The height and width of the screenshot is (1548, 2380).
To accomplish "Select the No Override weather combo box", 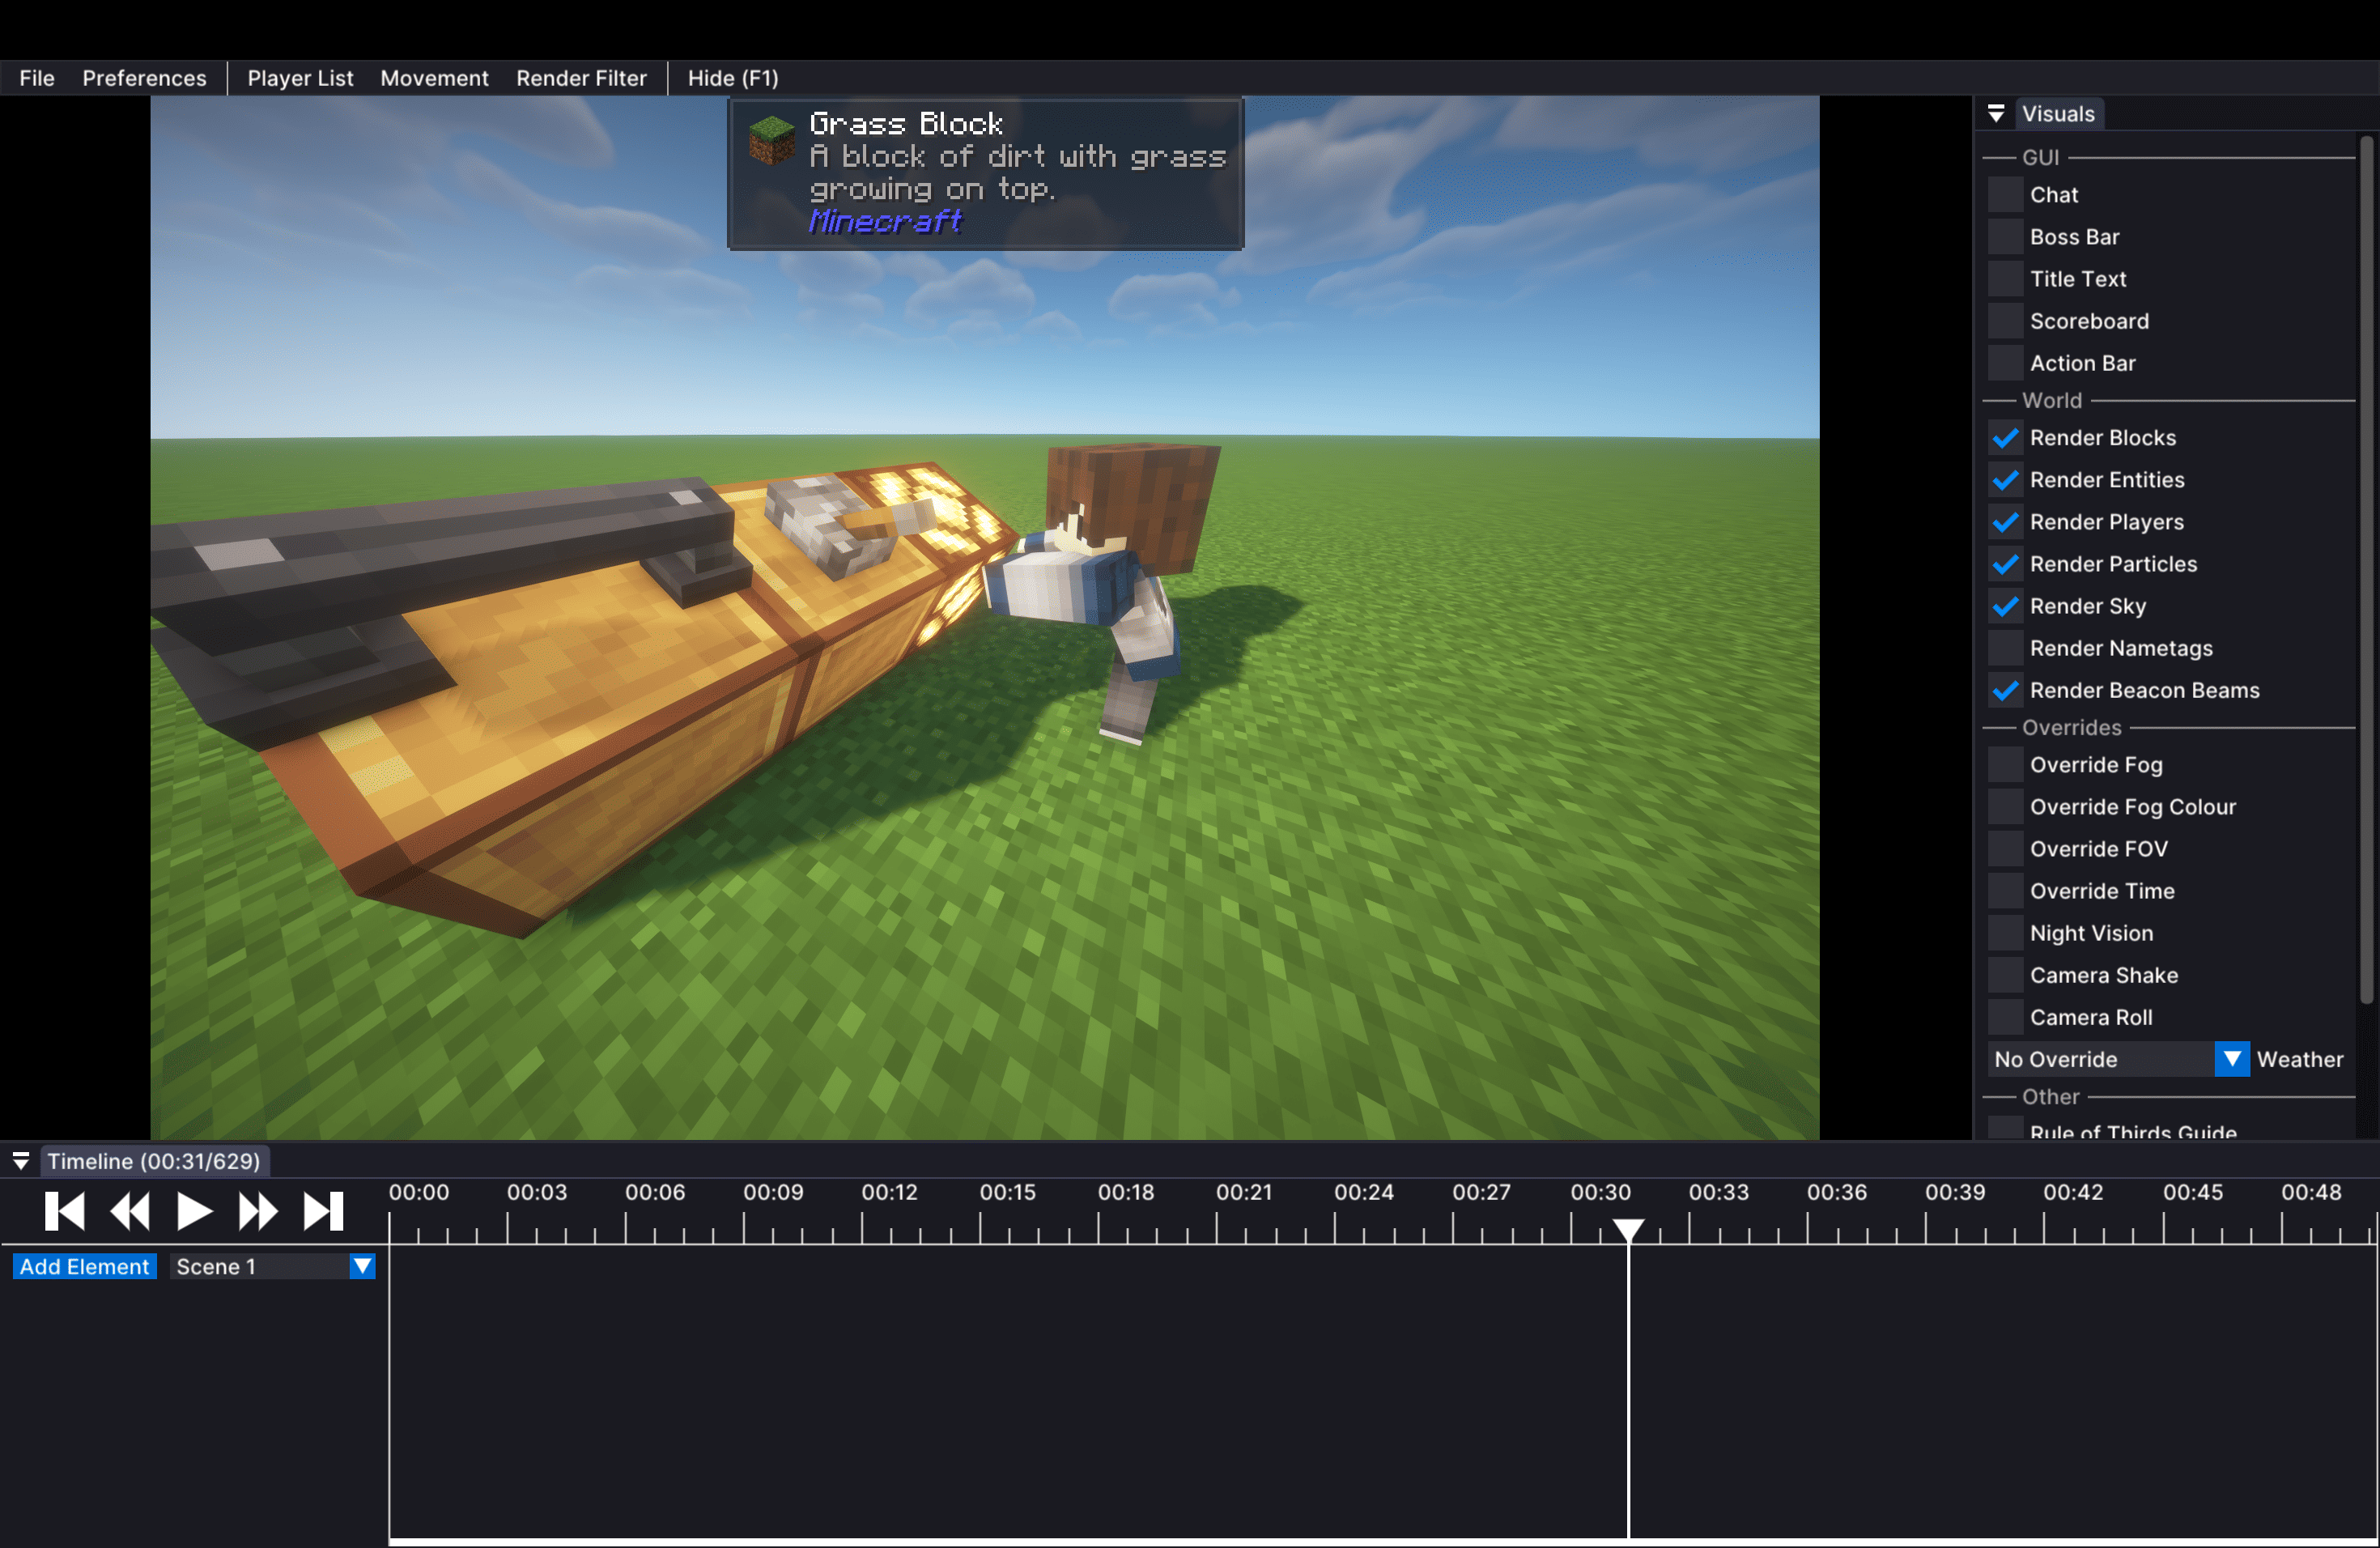I will tap(2118, 1059).
